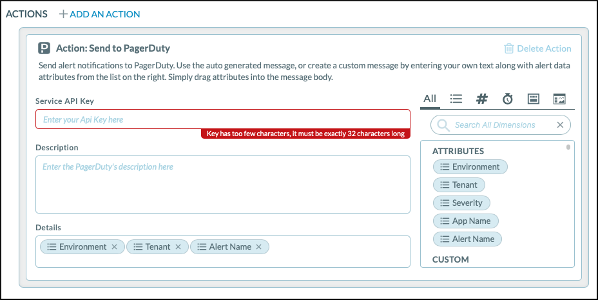598x300 pixels.
Task: Select the stopwatch time attributes filter icon
Action: 508,99
